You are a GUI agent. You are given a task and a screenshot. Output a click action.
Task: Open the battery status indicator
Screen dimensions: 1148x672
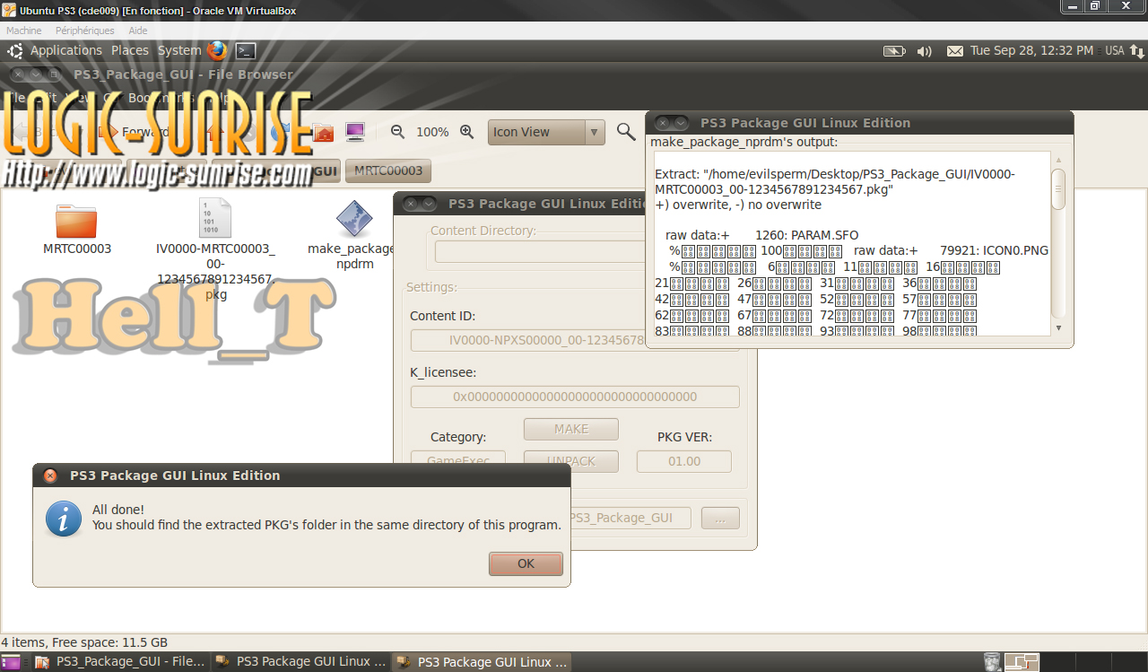point(894,51)
